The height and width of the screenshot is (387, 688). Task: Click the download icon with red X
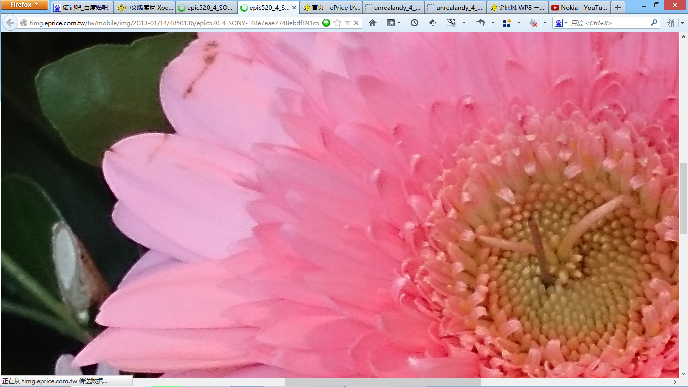tap(534, 23)
